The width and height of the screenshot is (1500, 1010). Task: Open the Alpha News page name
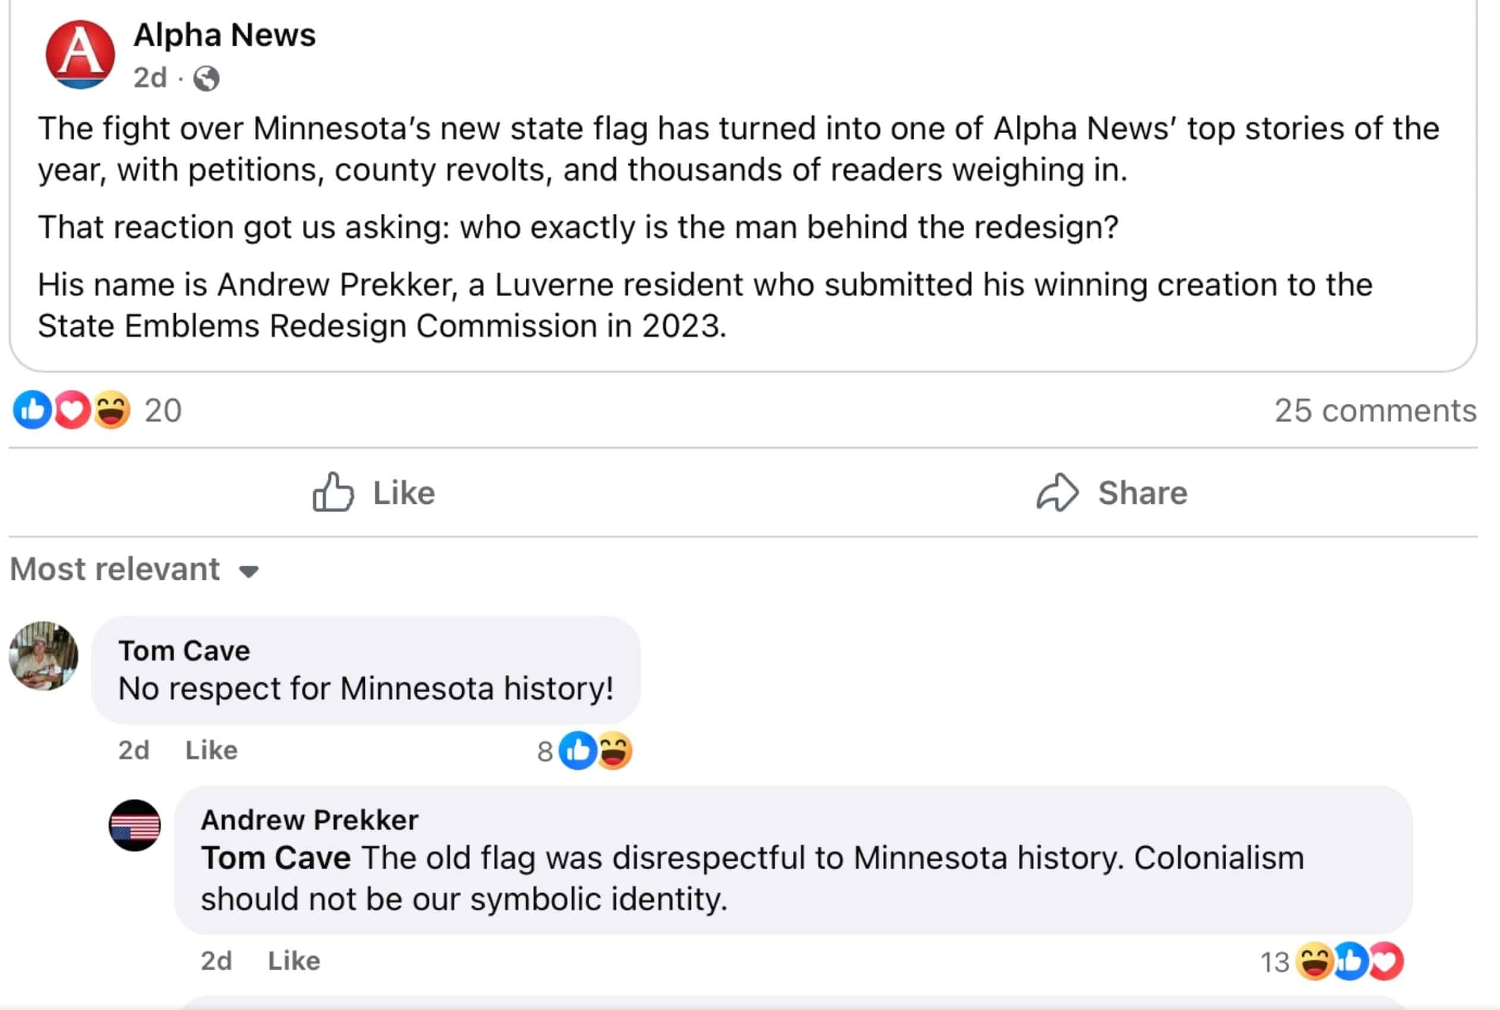click(224, 35)
